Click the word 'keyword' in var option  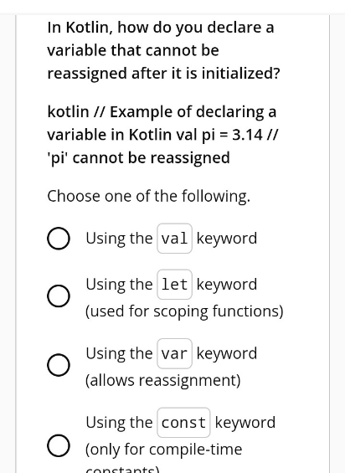pyautogui.click(x=227, y=353)
